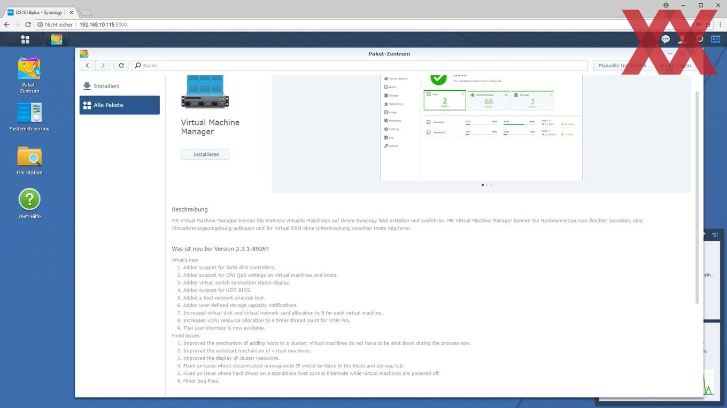727x408 pixels.
Task: Click 'Improved the display of cluster resources.' line
Action: (x=231, y=358)
